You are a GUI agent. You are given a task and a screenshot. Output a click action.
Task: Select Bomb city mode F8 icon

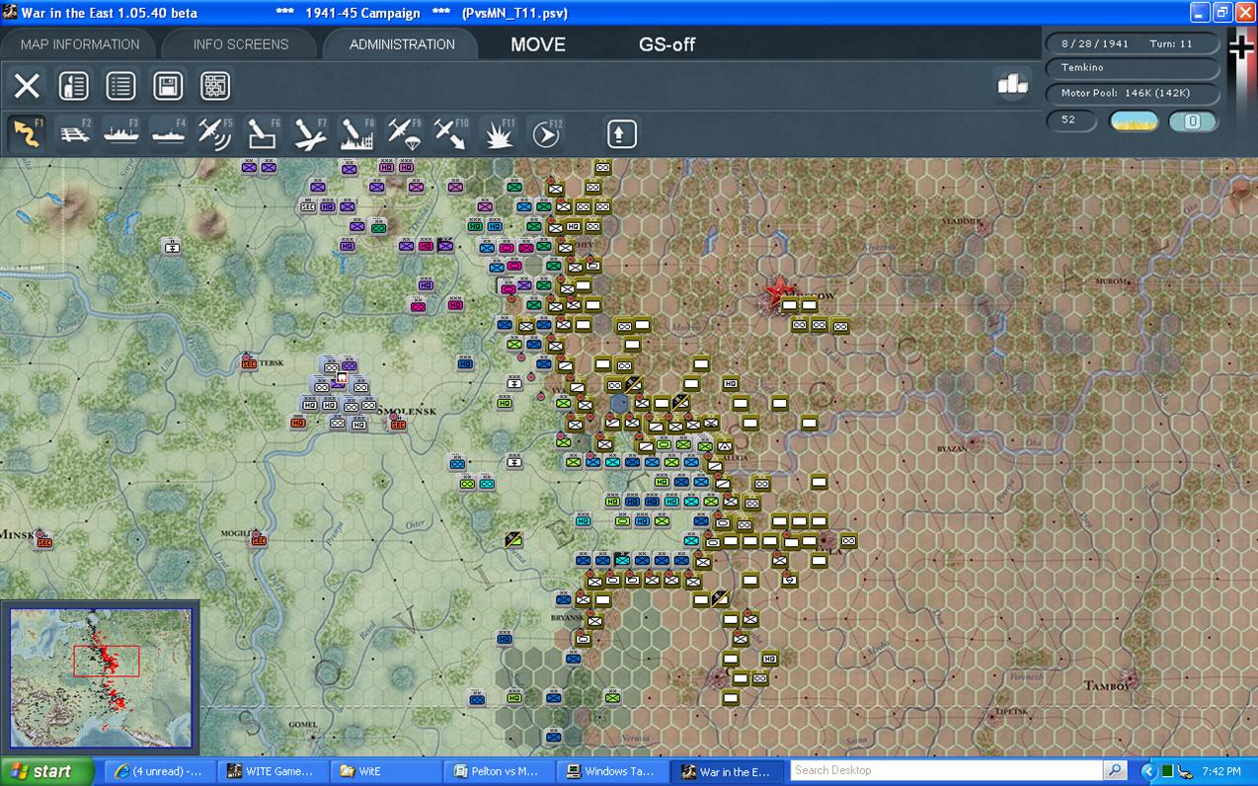(x=356, y=134)
